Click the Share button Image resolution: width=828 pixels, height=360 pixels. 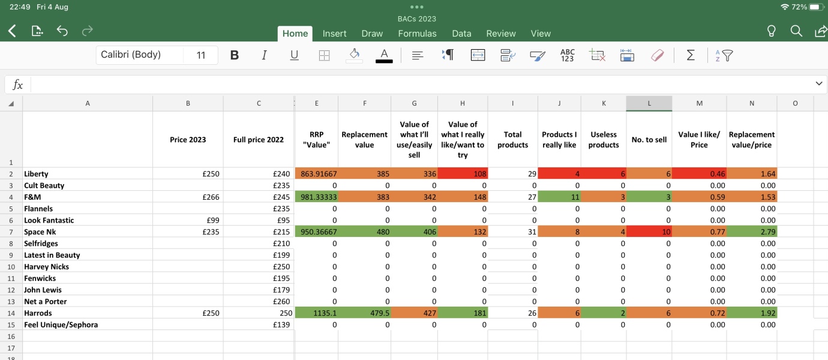point(821,31)
